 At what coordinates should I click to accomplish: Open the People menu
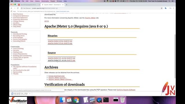click(53, 1)
